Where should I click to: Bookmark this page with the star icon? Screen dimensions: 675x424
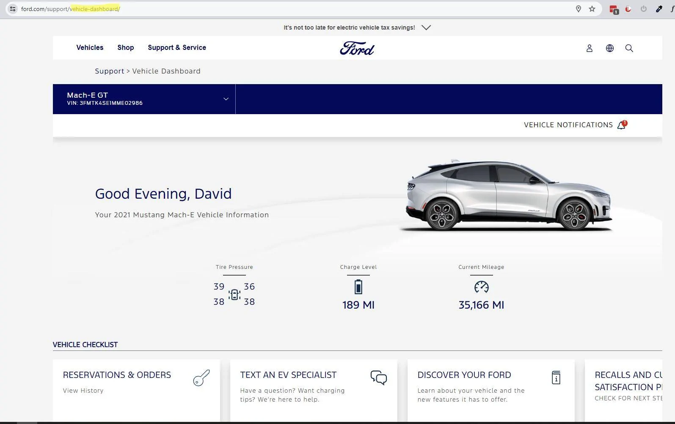pos(592,9)
